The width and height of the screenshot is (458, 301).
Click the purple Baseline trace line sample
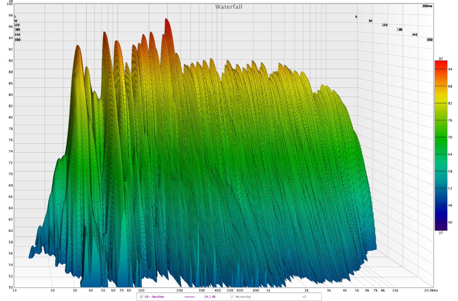pyautogui.click(x=190, y=297)
